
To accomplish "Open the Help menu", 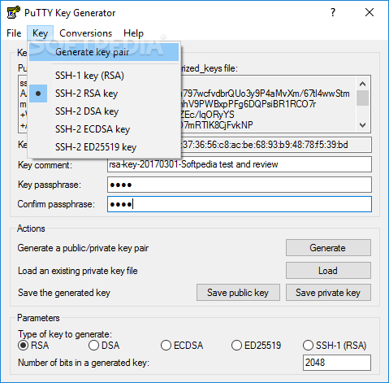I will click(133, 33).
